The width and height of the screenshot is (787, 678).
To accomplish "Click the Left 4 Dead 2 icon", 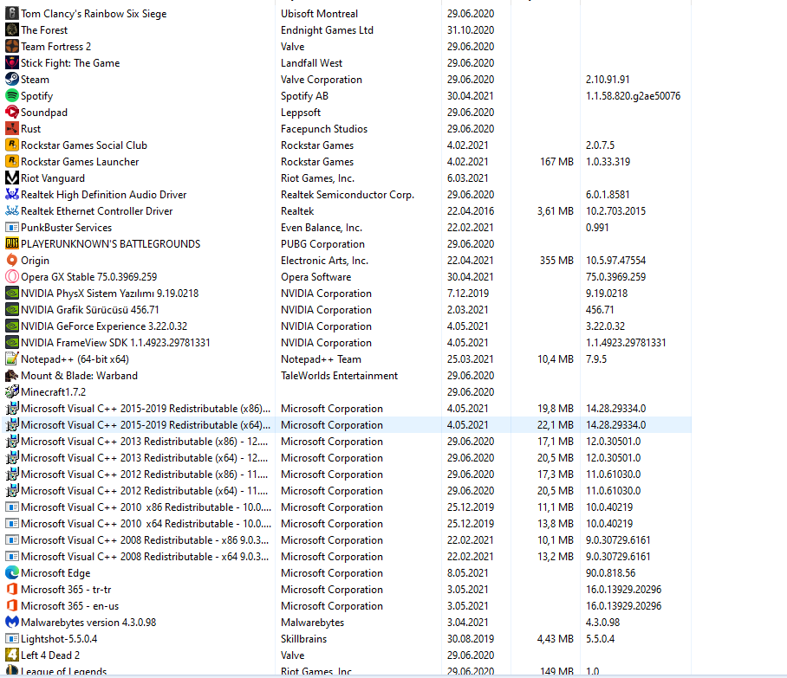I will [12, 655].
